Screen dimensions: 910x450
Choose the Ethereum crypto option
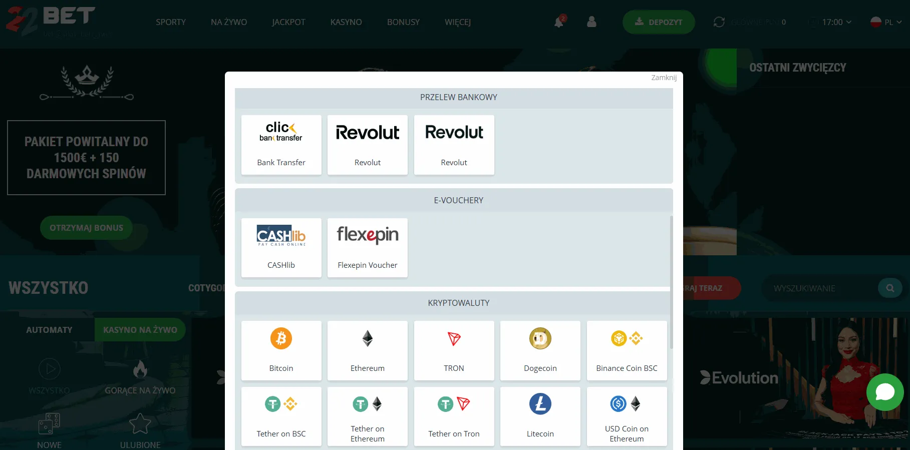click(x=367, y=350)
